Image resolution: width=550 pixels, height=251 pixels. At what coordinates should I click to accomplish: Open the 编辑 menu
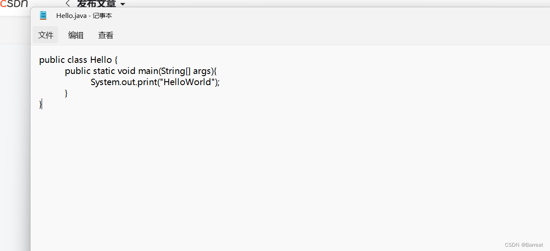[76, 35]
